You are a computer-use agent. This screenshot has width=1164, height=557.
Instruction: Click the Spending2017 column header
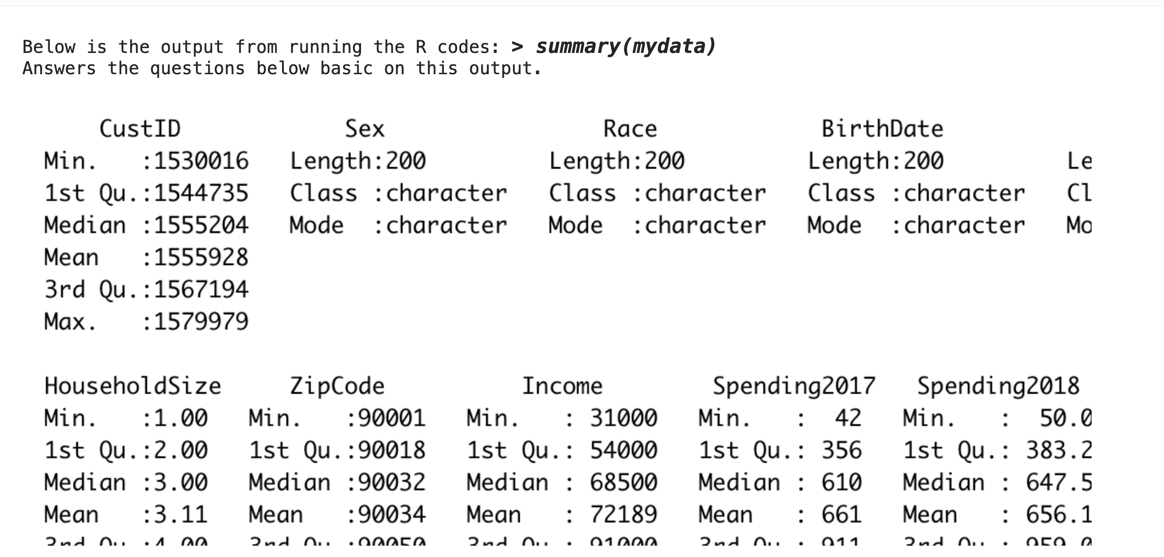click(794, 386)
